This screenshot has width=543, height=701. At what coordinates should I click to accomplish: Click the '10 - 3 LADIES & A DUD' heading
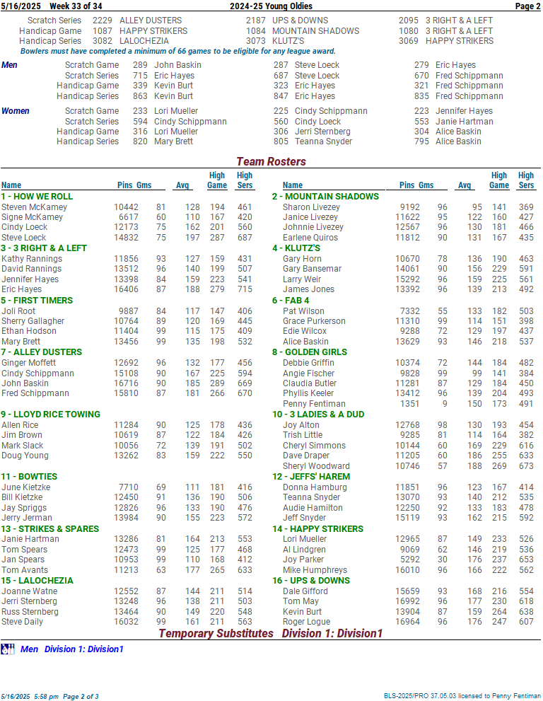coord(318,415)
